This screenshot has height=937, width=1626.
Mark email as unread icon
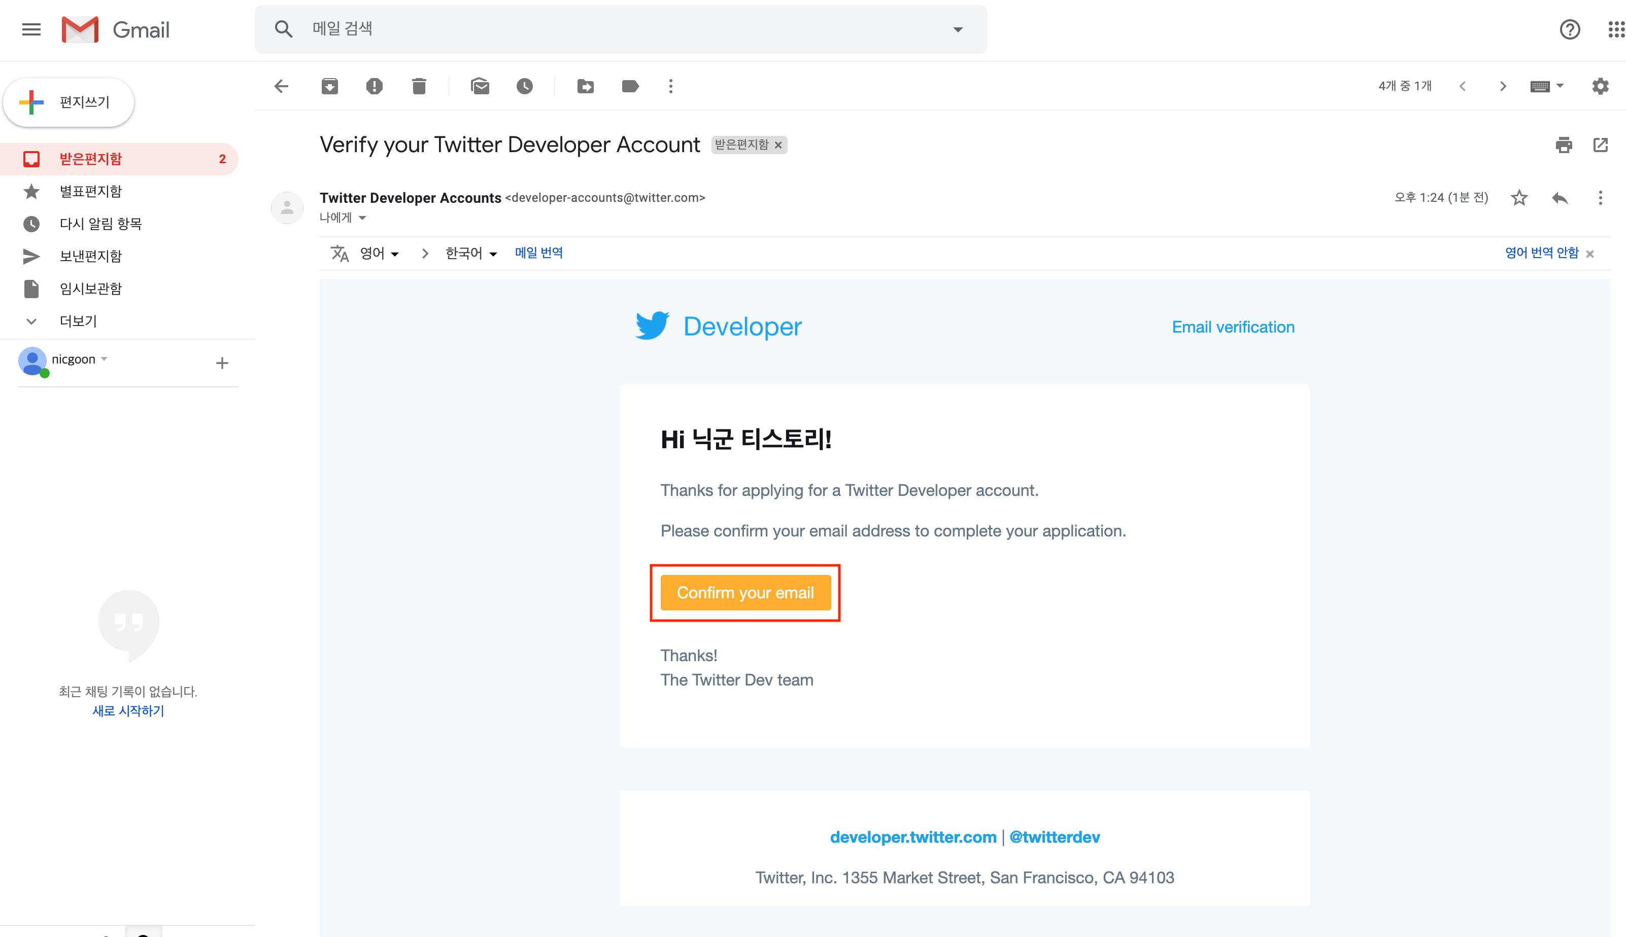(x=480, y=86)
